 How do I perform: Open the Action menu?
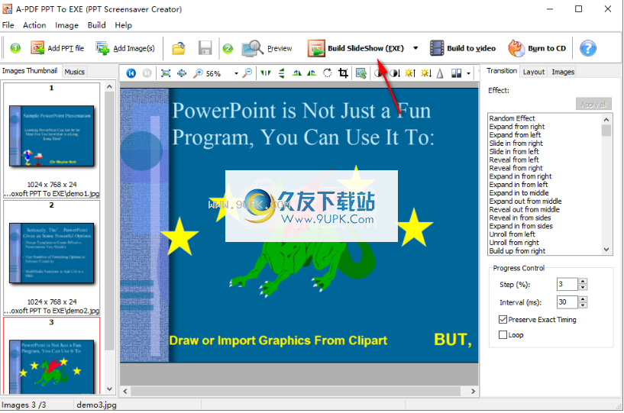coord(34,25)
